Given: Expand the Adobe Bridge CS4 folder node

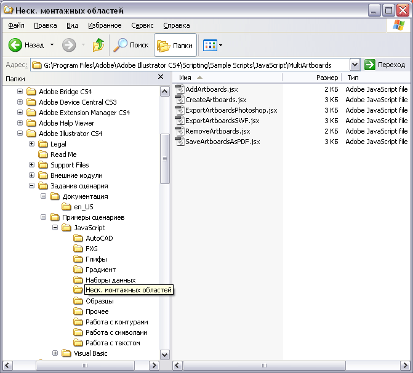Looking at the screenshot, I should point(20,92).
